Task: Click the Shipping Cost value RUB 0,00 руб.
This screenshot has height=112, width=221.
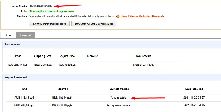Action: pos(43,65)
